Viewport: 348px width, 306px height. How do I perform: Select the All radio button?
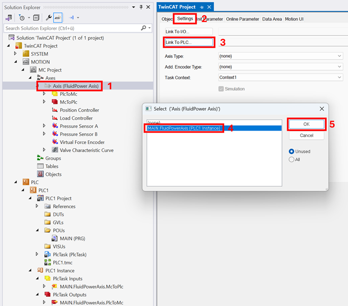click(291, 159)
